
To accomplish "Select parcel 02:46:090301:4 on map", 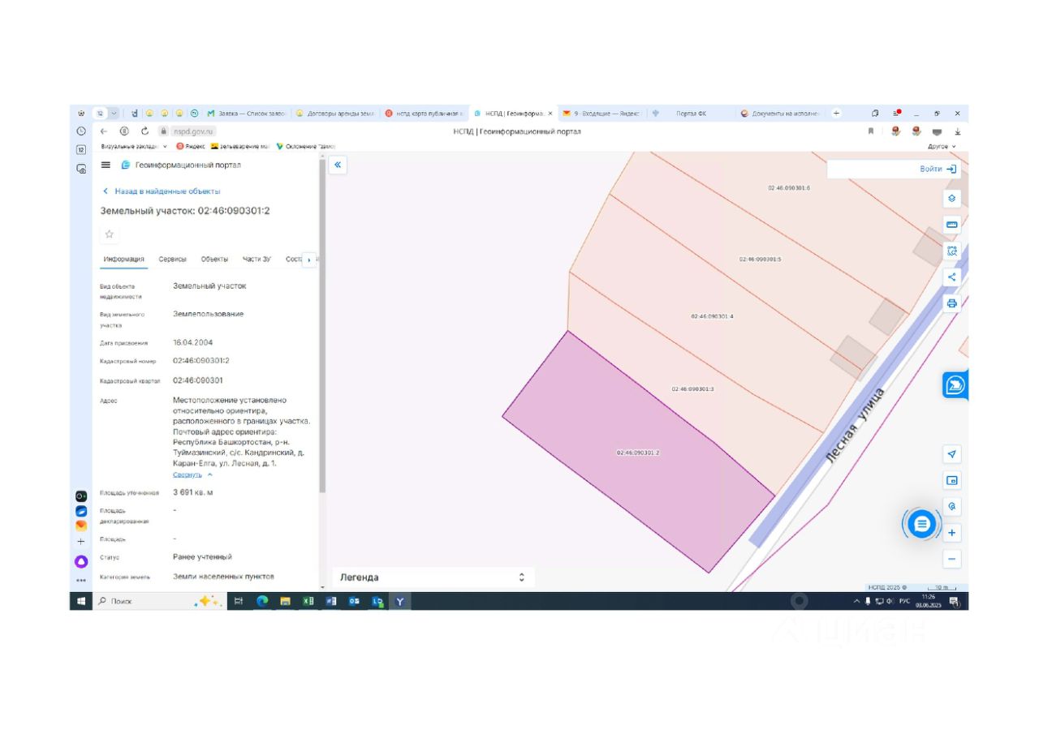I will point(712,316).
